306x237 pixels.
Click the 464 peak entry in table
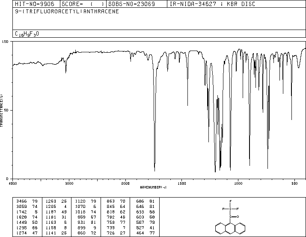click(x=146, y=233)
